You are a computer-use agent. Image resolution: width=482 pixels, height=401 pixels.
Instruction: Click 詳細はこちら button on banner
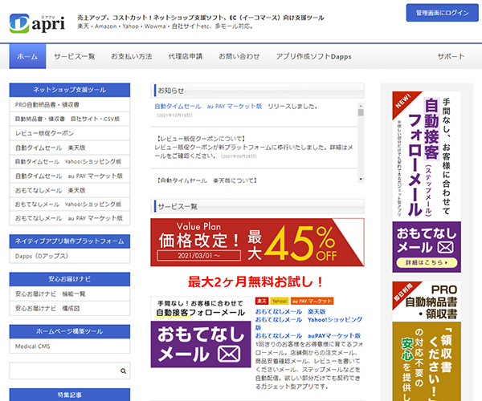[x=427, y=262]
